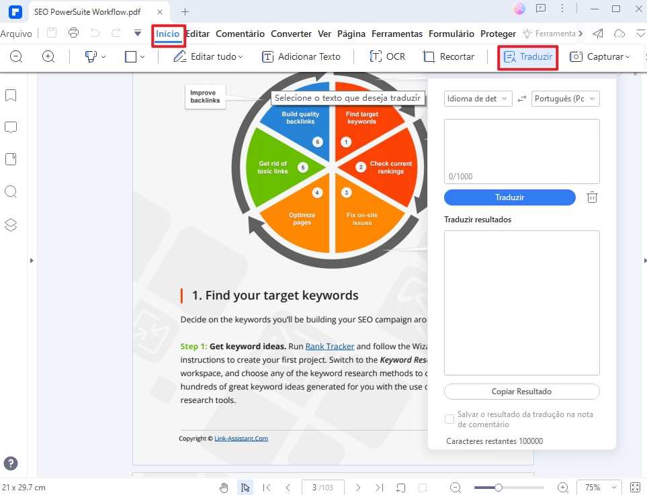Expand the rectangle shape options arrow
Viewport: 647px width, 495px height.
point(142,57)
